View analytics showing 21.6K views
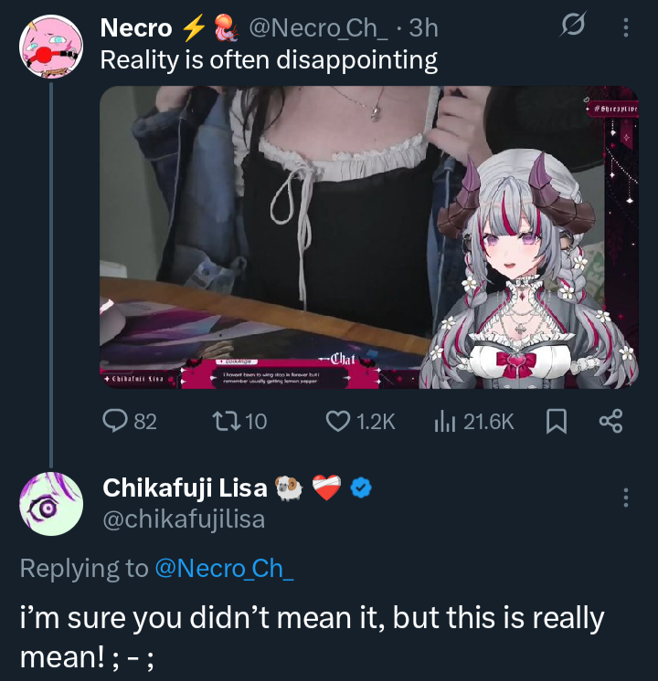 pos(474,421)
